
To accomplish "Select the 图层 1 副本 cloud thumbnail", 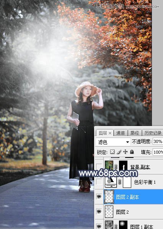I will pos(109,225).
